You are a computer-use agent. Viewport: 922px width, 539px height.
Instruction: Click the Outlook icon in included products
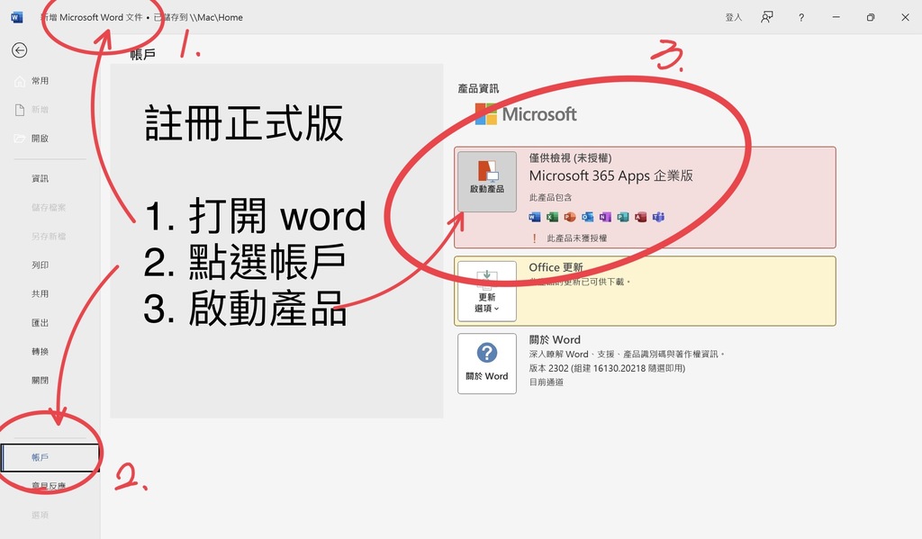pos(587,217)
